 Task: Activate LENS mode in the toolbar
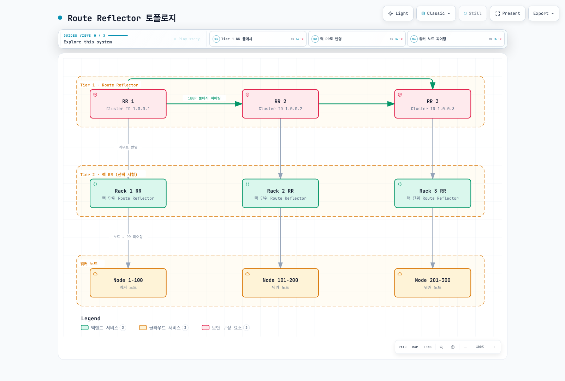point(428,347)
